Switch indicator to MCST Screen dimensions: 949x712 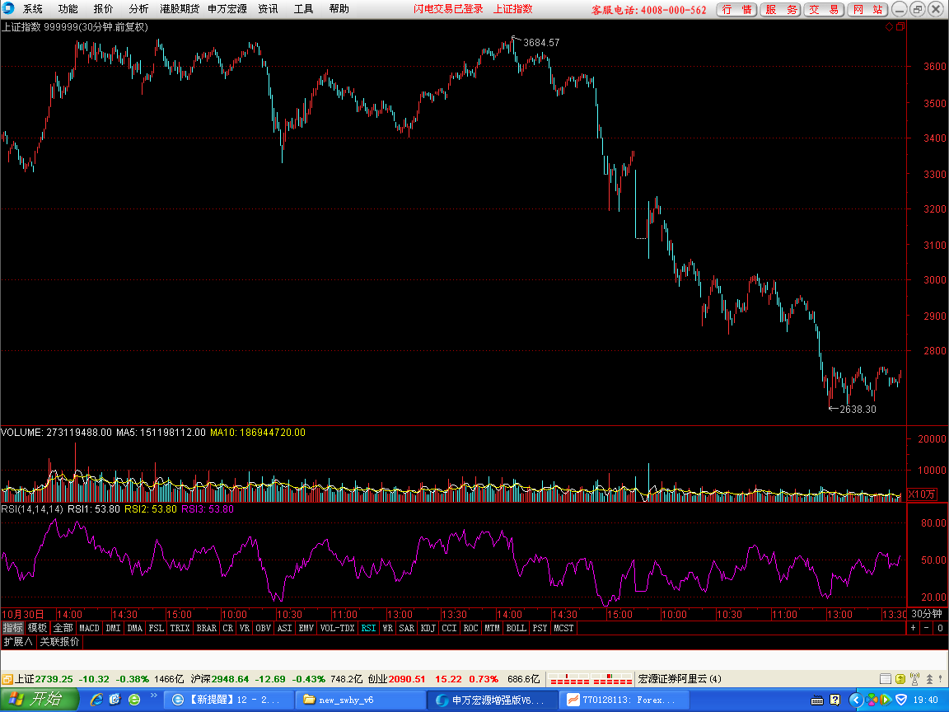tap(563, 628)
